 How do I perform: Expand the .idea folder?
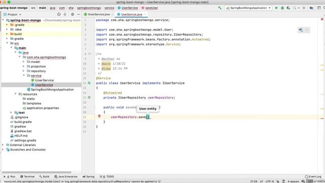tap(7, 29)
